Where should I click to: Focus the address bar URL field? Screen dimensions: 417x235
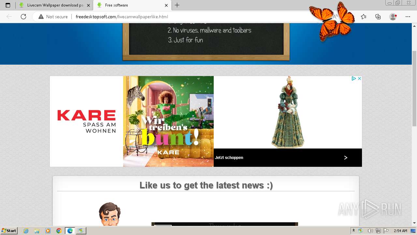click(195, 17)
